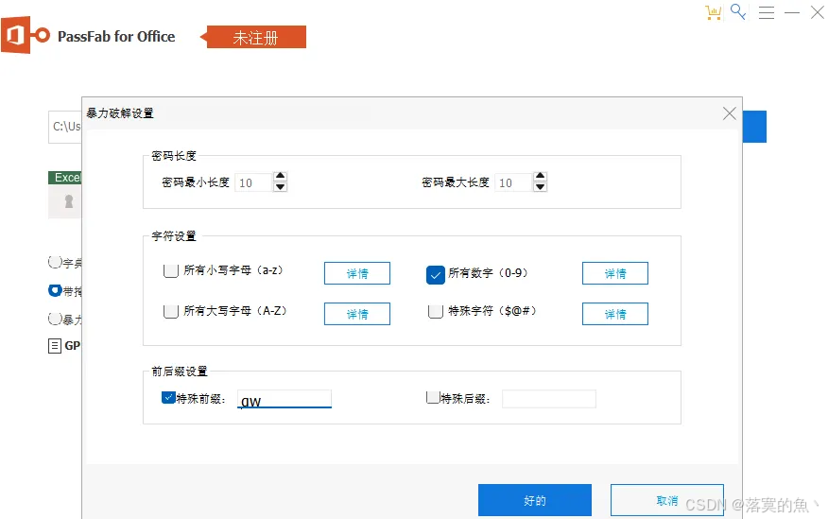Open 详情 for uppercase letters
This screenshot has height=519, width=828.
(357, 314)
